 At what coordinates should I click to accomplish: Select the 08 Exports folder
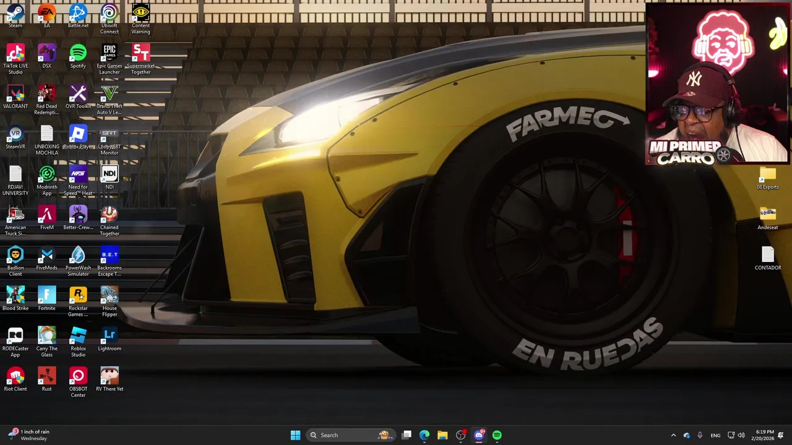[x=768, y=178]
